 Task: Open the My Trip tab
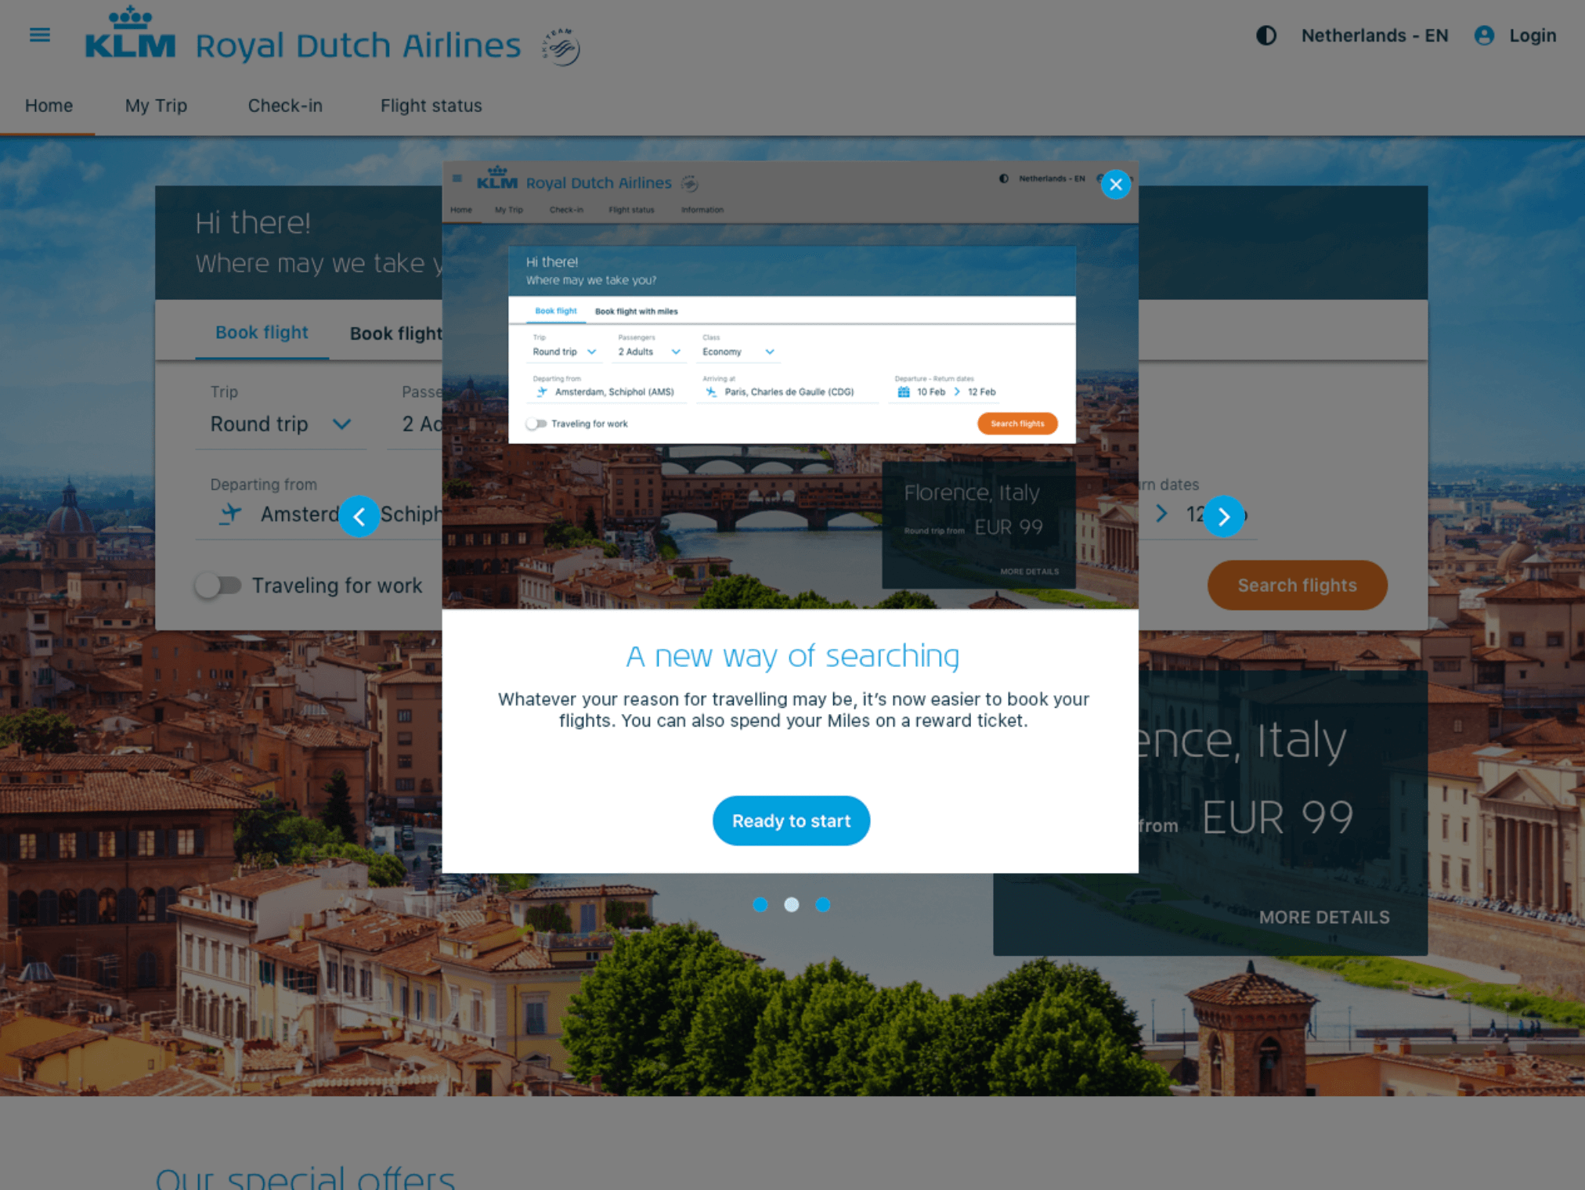156,106
